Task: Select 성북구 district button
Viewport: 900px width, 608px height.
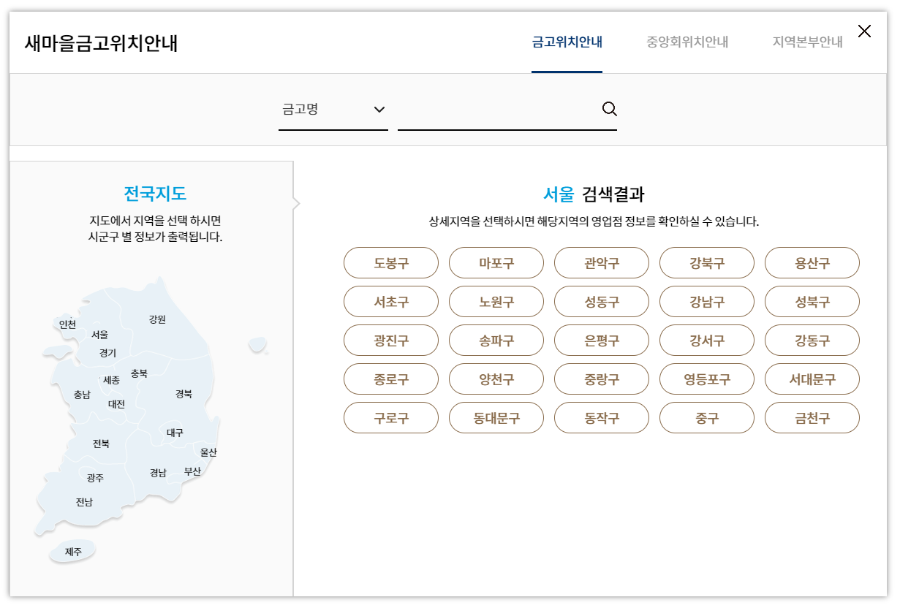Action: click(812, 302)
